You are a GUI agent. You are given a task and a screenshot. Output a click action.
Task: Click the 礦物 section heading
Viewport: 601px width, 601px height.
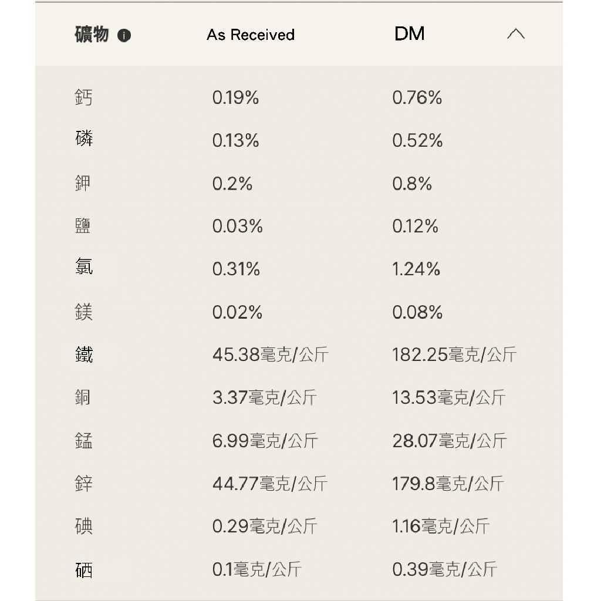92,35
